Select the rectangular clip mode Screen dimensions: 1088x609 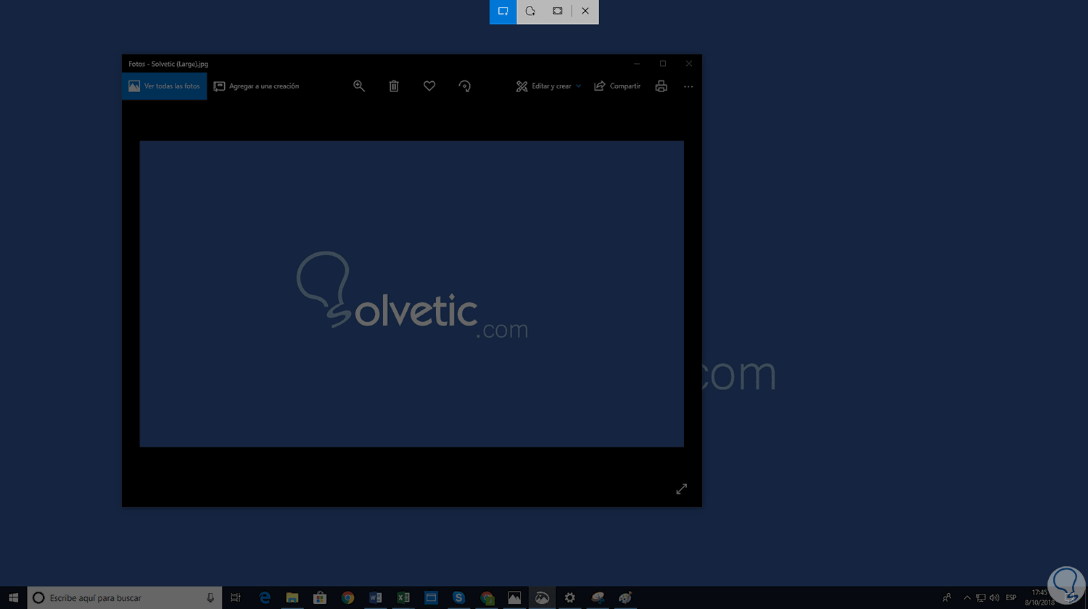point(503,12)
